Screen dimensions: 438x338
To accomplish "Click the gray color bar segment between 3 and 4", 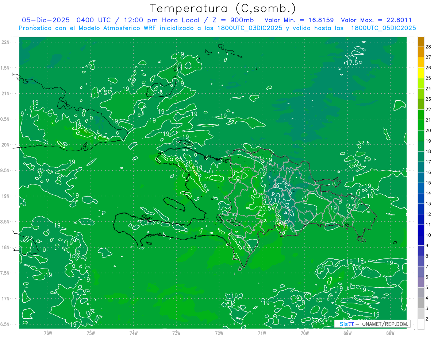I will point(421,303).
